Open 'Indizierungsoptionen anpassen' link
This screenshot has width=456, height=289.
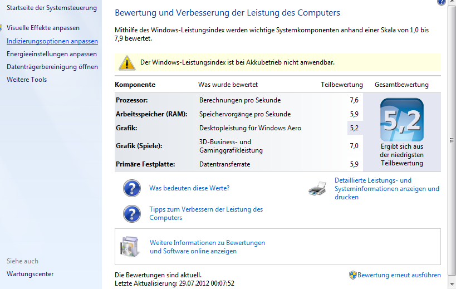pyautogui.click(x=52, y=41)
